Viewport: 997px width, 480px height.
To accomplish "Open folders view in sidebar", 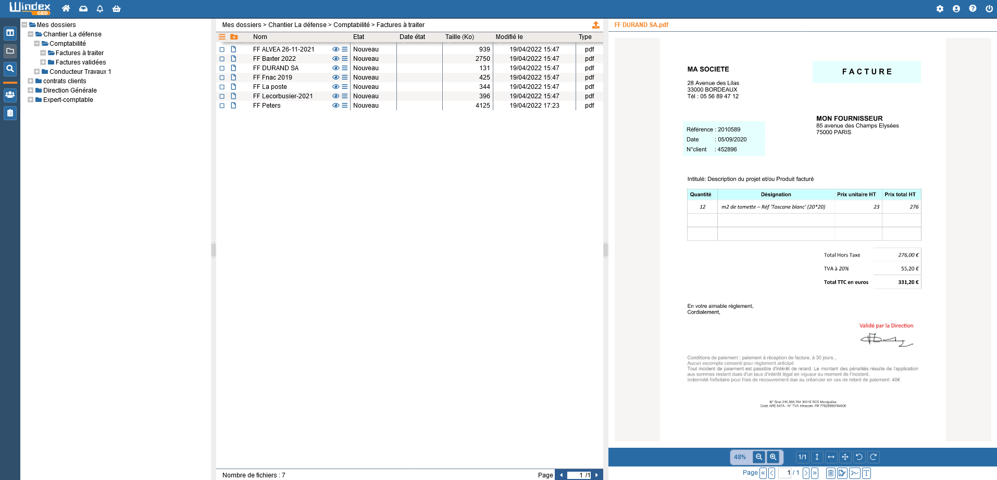I will 10,51.
